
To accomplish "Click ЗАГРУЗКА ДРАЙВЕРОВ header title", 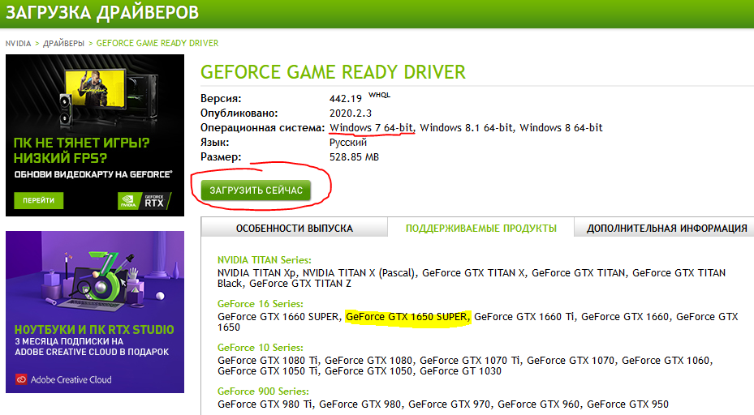I will 102,12.
